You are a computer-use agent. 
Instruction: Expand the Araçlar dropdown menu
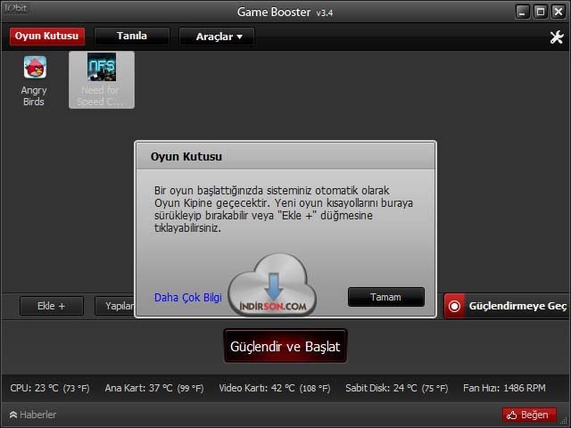[x=216, y=37]
